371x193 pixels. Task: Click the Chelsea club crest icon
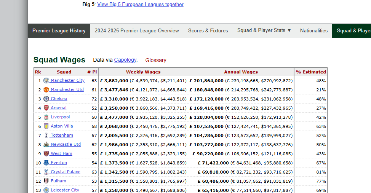[46, 99]
